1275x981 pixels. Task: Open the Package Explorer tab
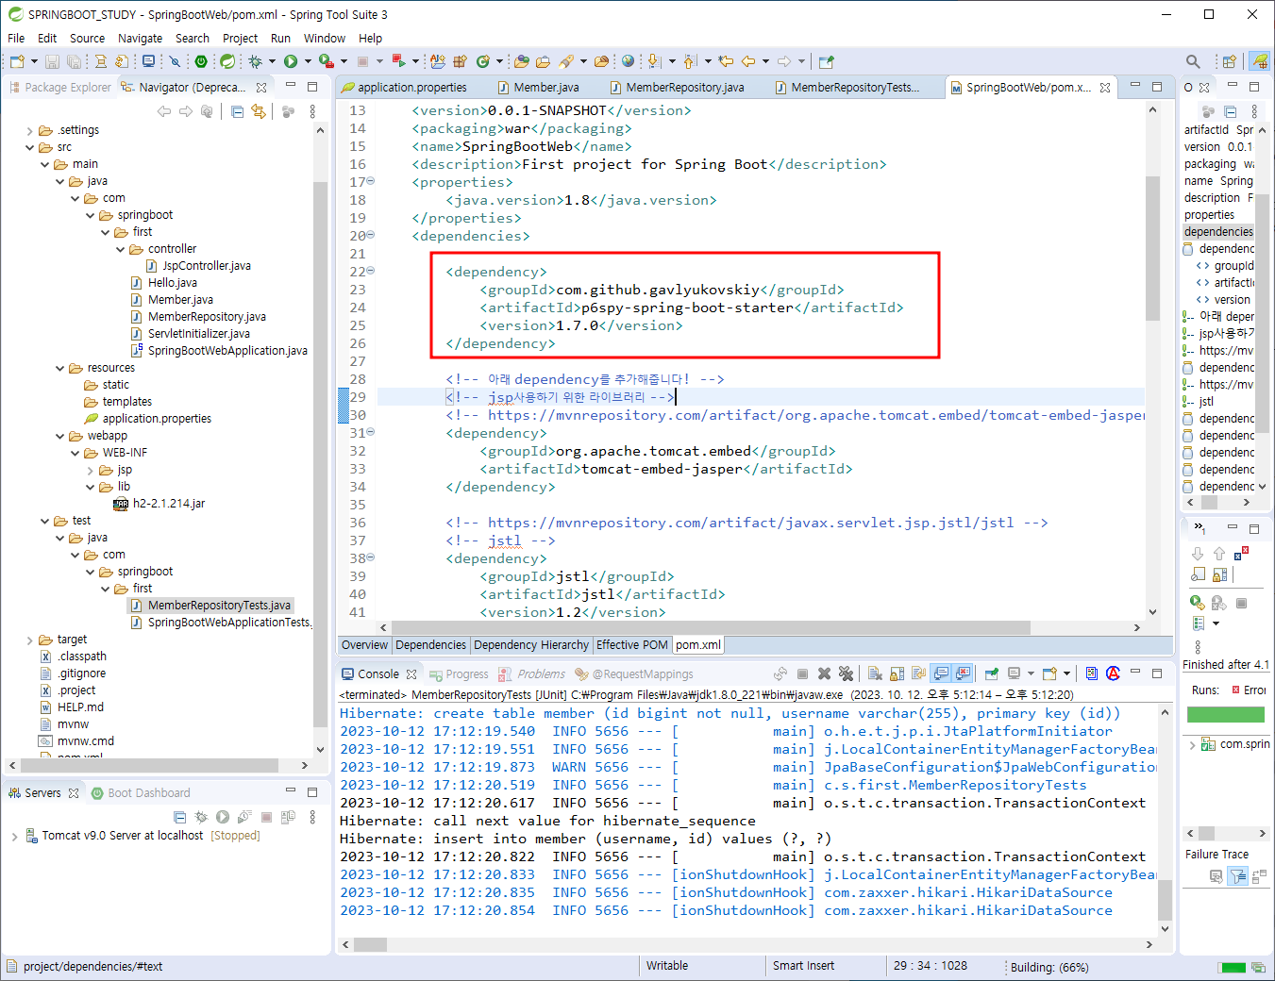pos(59,87)
